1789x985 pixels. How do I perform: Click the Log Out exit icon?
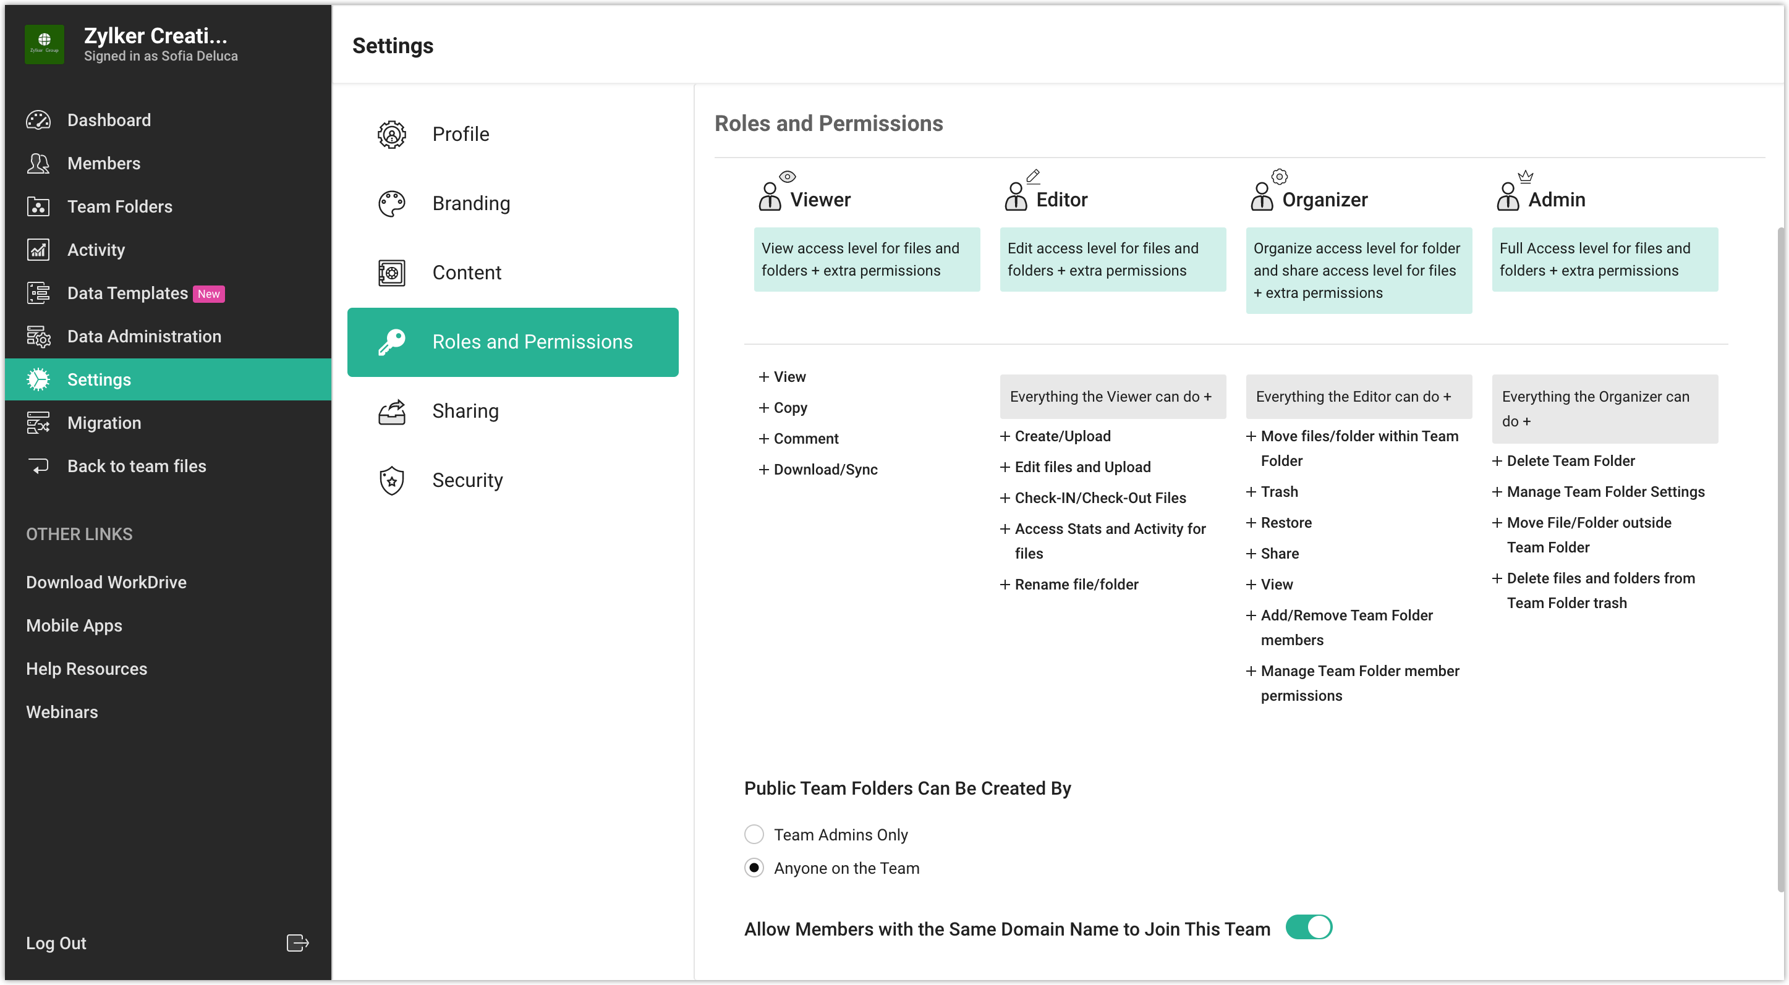coord(297,942)
